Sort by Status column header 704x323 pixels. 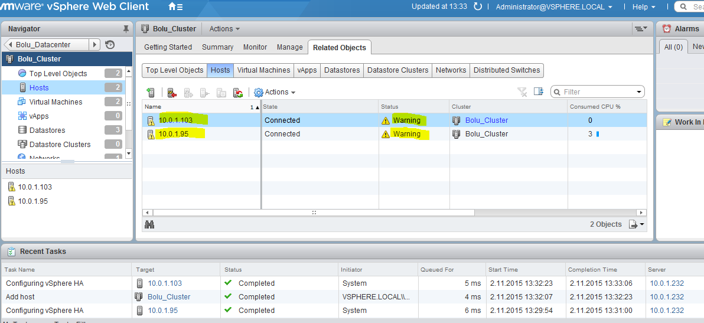413,107
